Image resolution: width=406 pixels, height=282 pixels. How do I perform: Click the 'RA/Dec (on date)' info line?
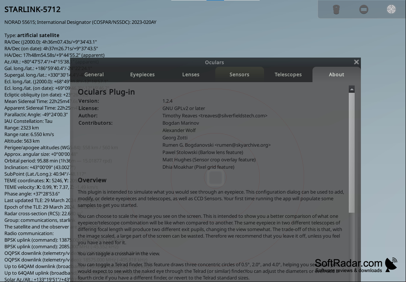coord(51,49)
